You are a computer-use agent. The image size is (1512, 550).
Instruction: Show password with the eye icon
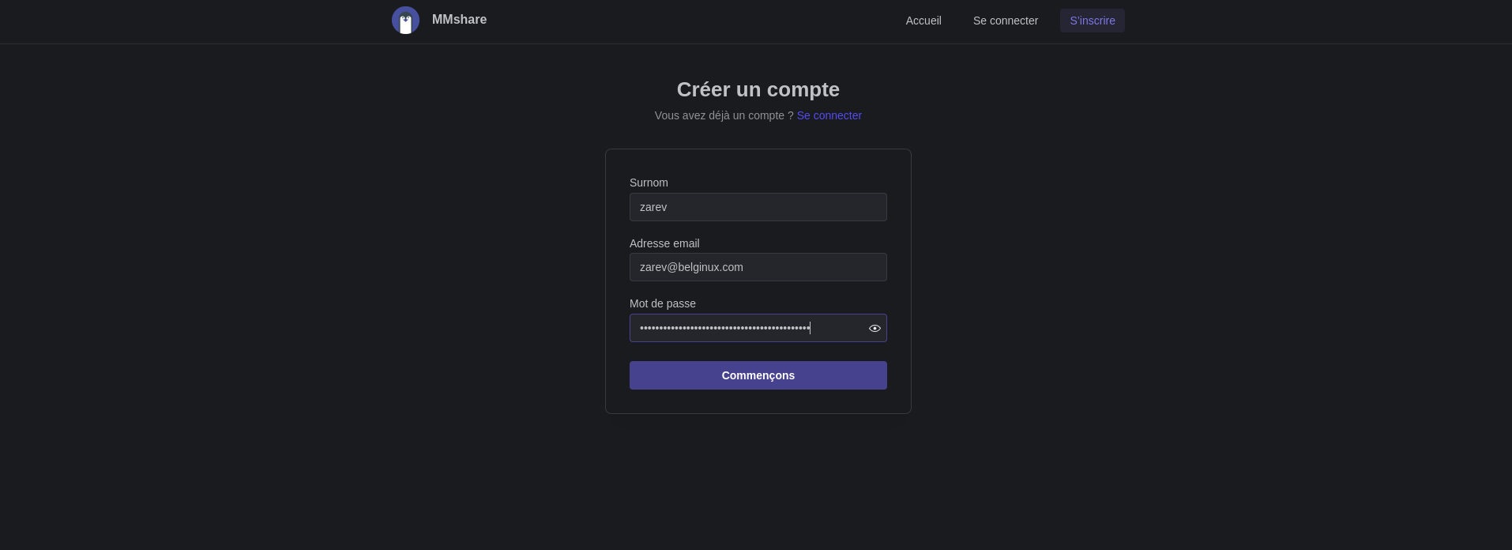[x=874, y=328]
